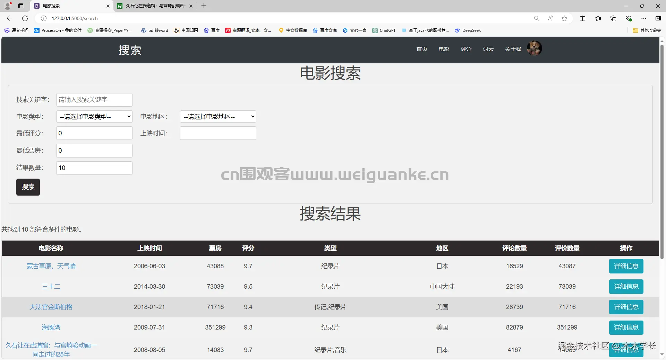Click 详细信息 for 大法官金斯伯格
666x360 pixels.
(x=626, y=307)
